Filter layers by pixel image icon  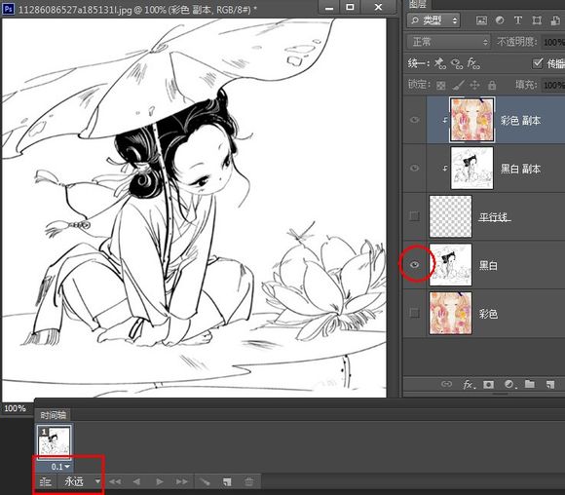tap(481, 20)
